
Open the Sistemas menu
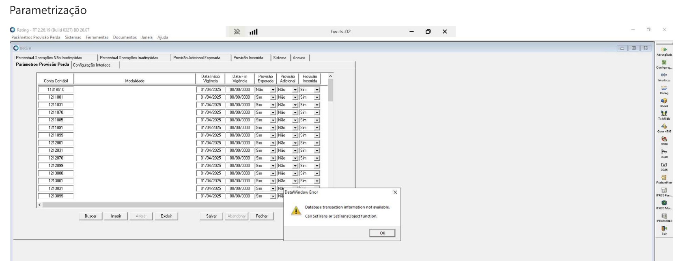[x=73, y=37]
